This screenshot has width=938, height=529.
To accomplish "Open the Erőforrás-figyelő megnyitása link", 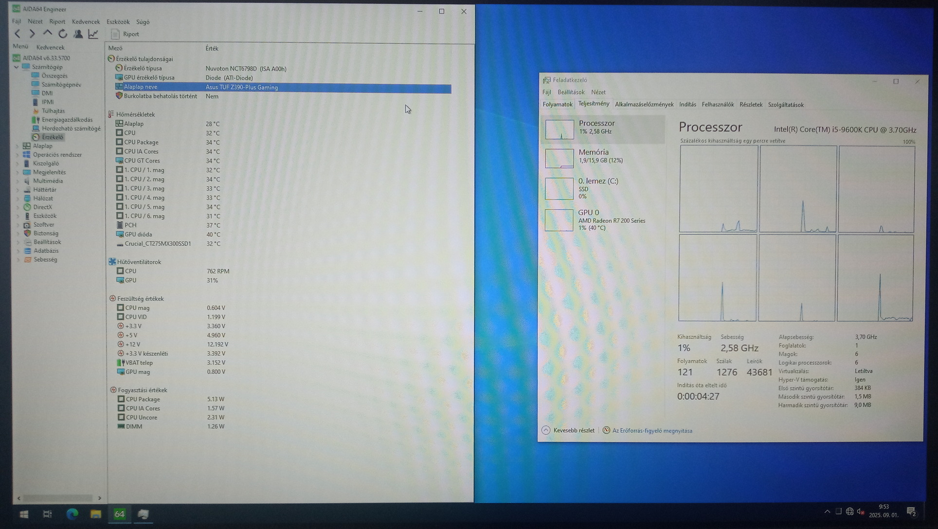I will [651, 431].
